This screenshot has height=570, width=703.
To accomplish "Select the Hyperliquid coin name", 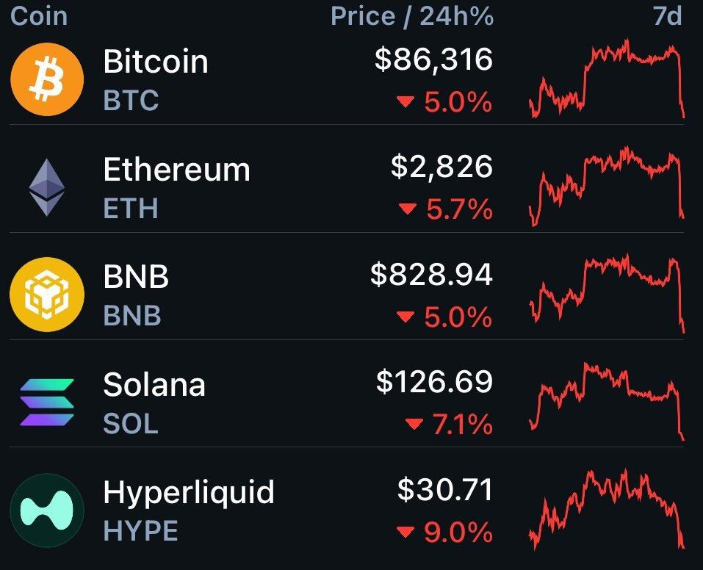I will (x=189, y=492).
